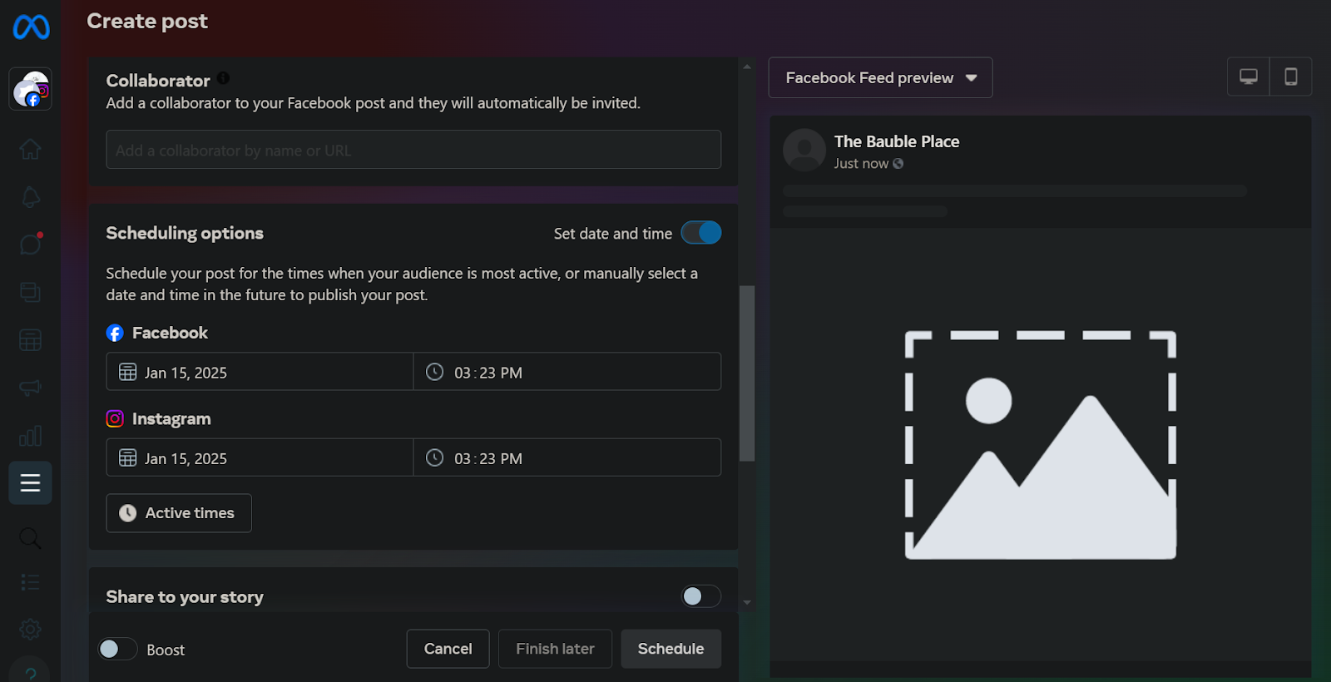The height and width of the screenshot is (682, 1331).
Task: Click calendar icon in Facebook date field
Action: (127, 372)
